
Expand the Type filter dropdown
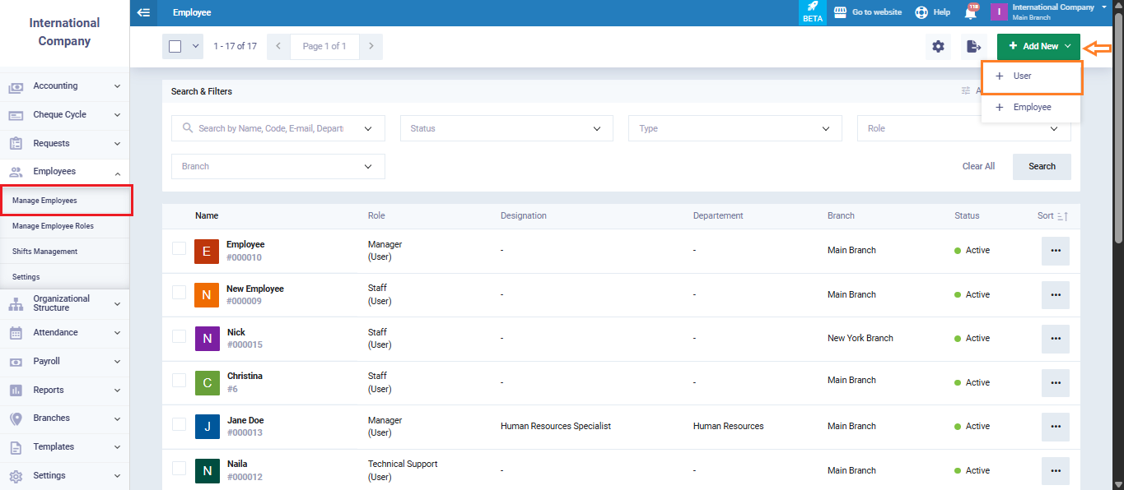[735, 128]
